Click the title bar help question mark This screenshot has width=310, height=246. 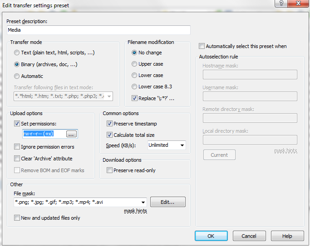tap(282, 3)
